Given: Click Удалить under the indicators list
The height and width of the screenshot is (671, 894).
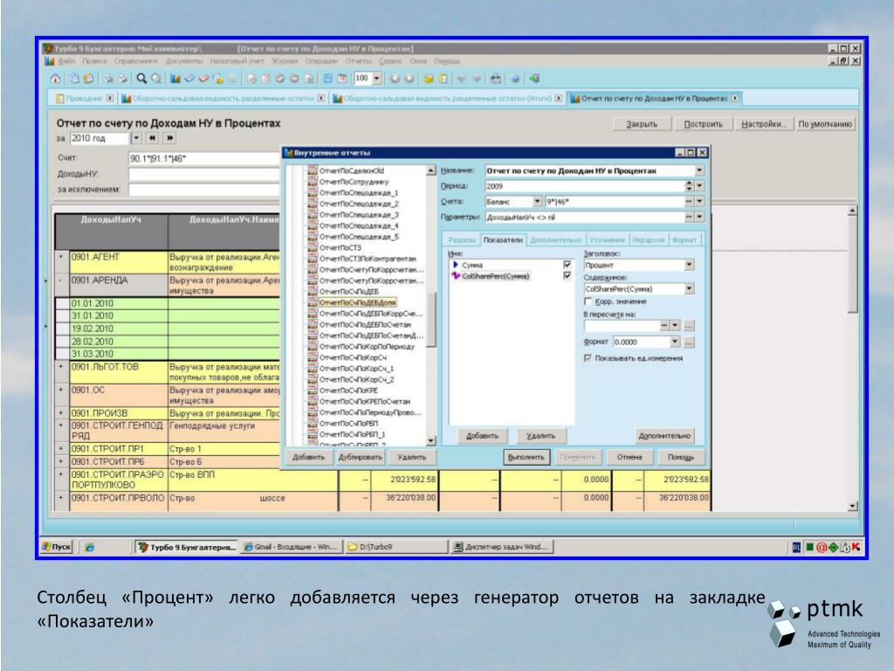Looking at the screenshot, I should [540, 436].
